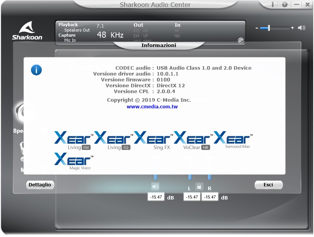Click the Xear Living EQ logo
The width and height of the screenshot is (314, 237).
pos(114,141)
